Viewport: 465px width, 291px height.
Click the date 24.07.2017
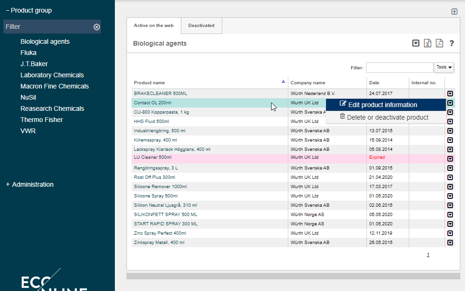click(381, 94)
